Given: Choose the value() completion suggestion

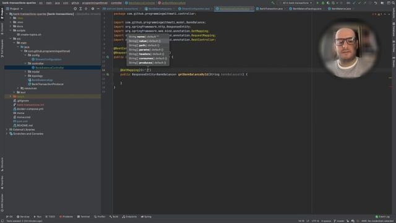Looking at the screenshot, I should point(148,41).
